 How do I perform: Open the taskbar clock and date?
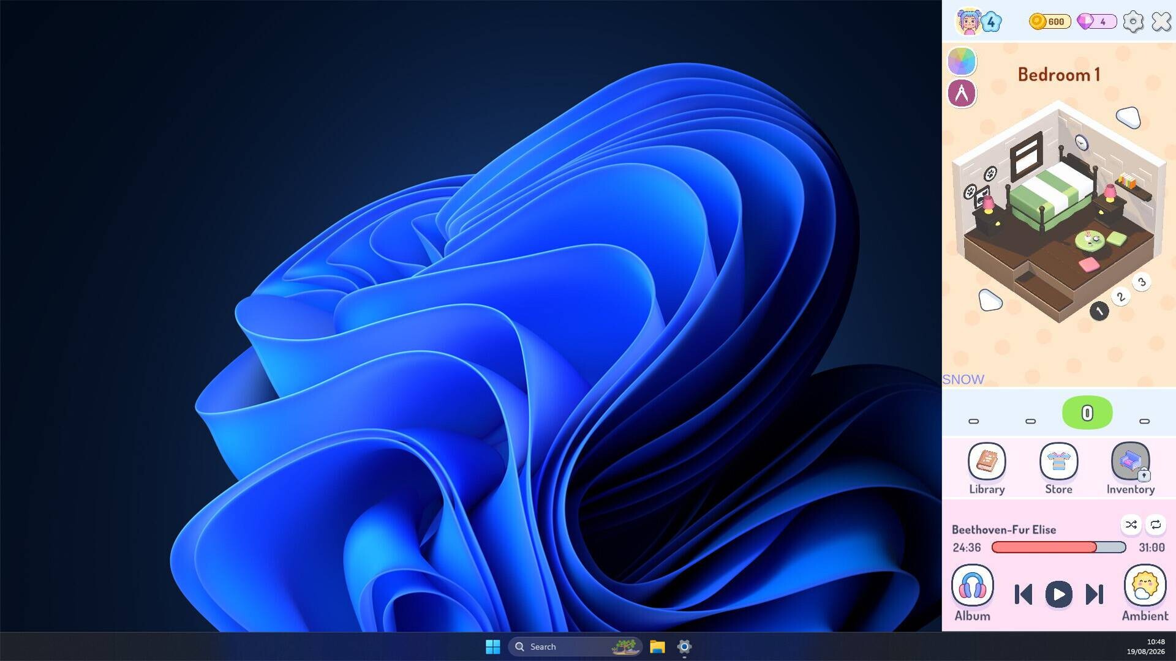[x=1145, y=646]
